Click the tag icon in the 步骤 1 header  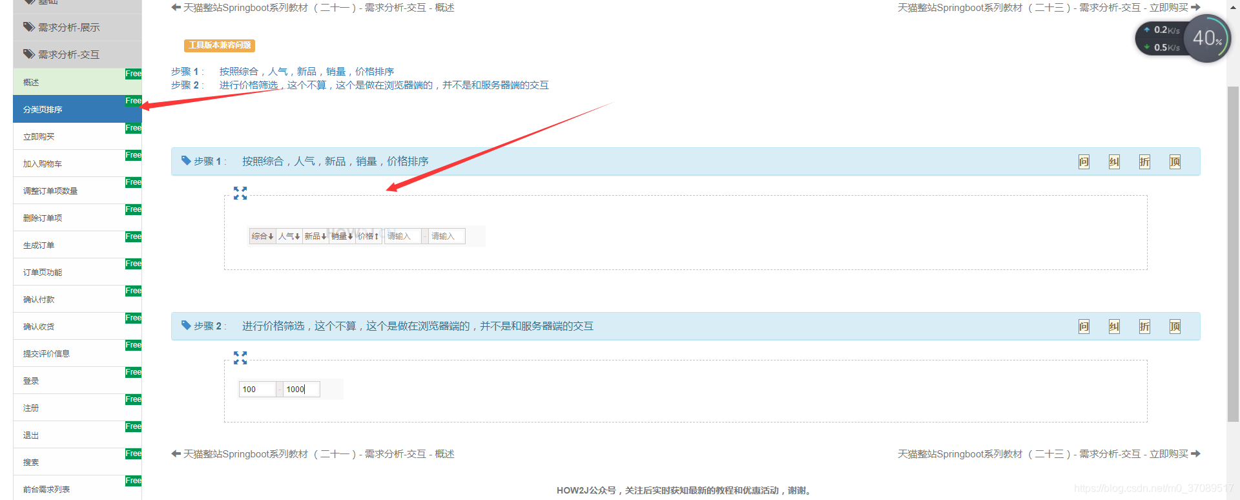click(x=186, y=160)
